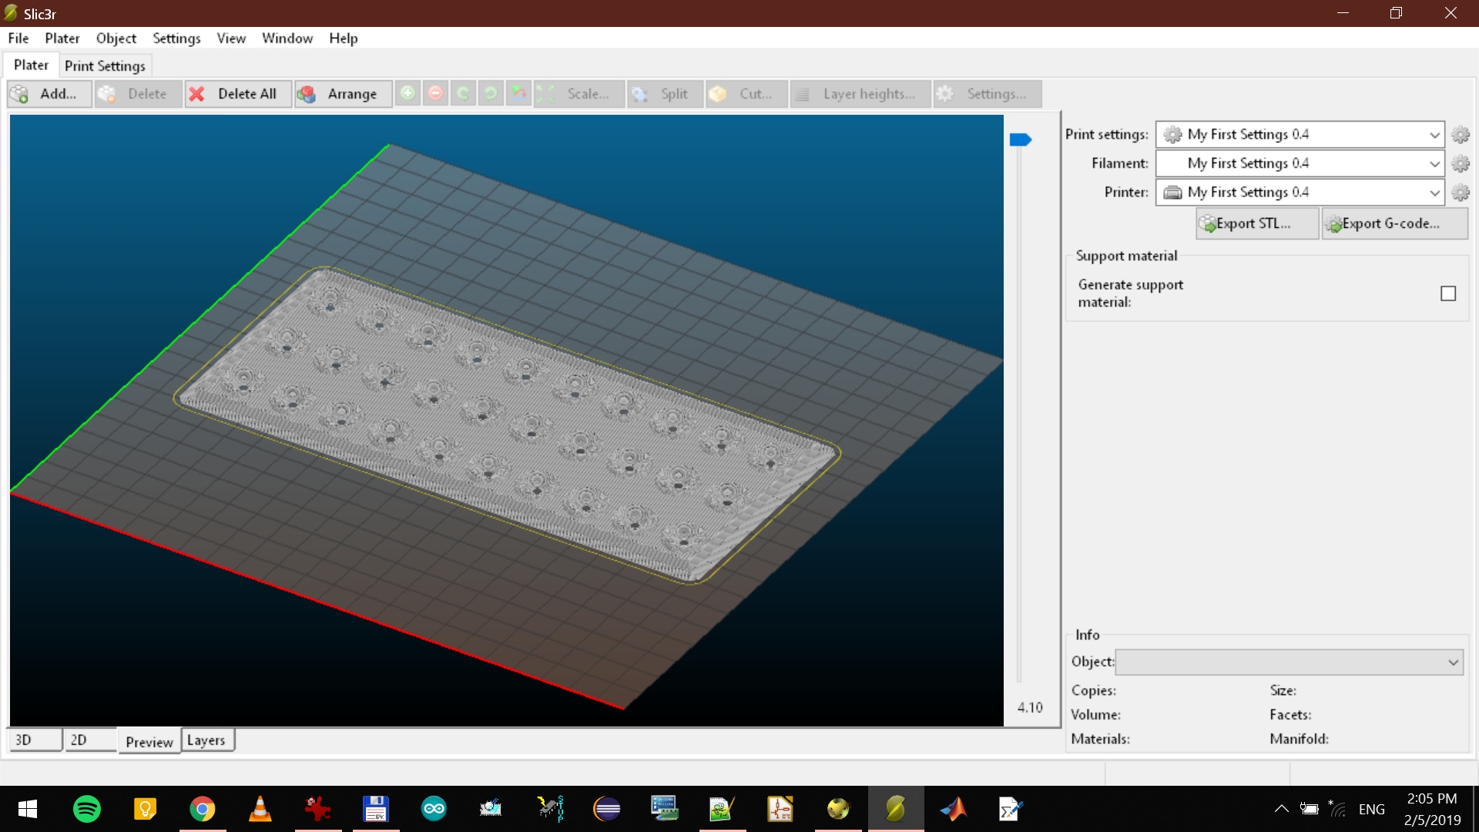
Task: Enable Generate support material checkbox
Action: point(1448,294)
